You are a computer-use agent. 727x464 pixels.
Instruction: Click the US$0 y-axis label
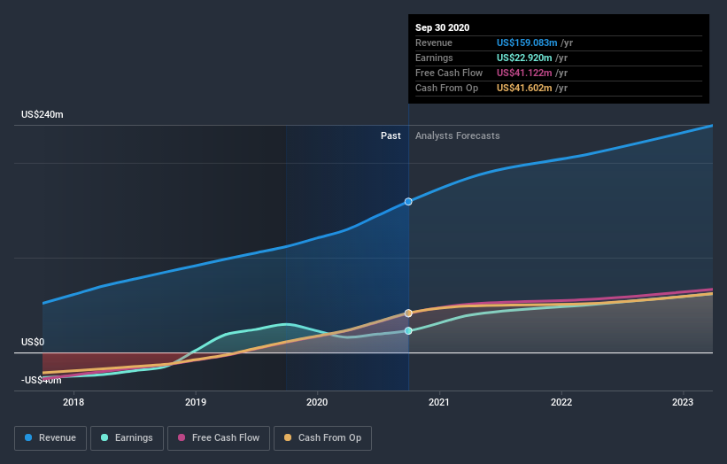[x=33, y=342]
